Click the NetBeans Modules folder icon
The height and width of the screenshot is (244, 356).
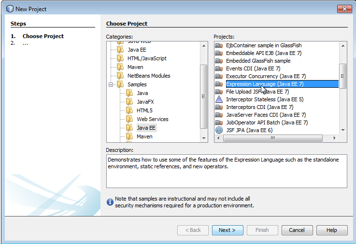click(120, 75)
